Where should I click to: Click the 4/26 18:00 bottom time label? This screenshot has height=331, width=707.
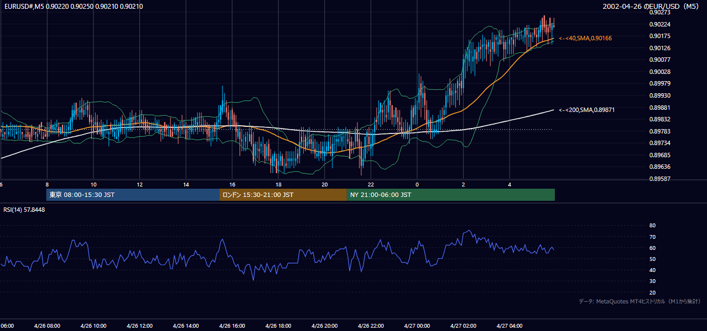click(x=278, y=326)
